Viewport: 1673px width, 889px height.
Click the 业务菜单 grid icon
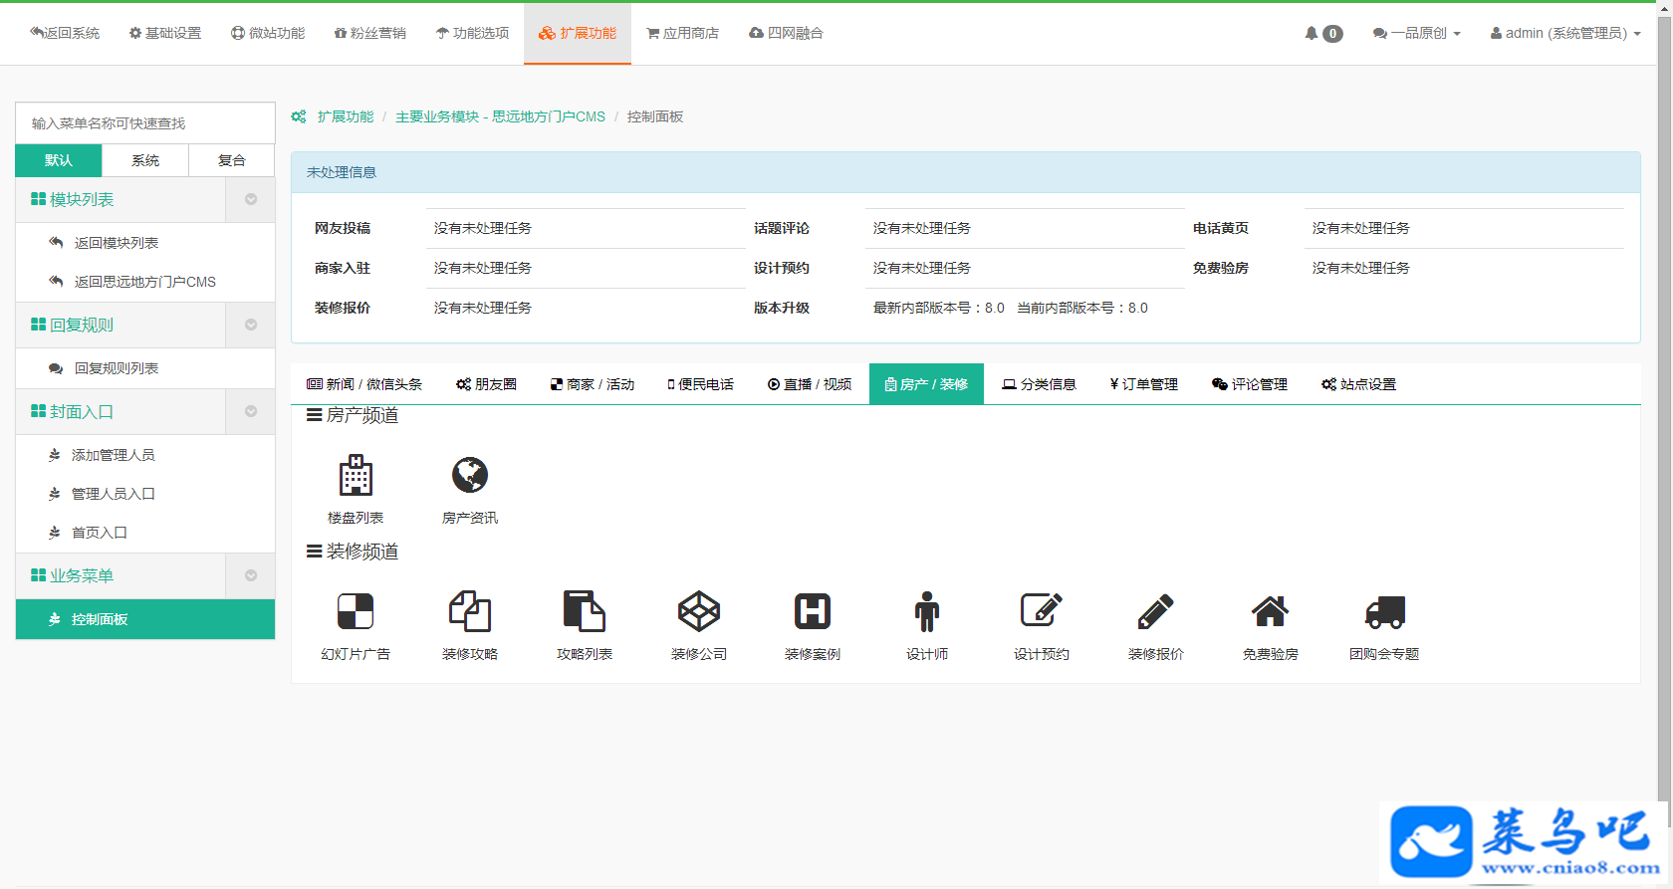tap(38, 575)
